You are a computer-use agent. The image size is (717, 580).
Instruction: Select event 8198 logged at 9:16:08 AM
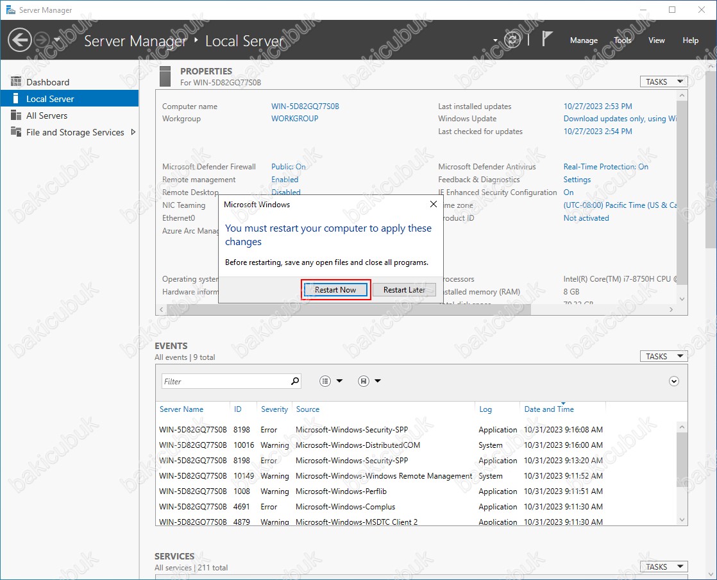point(416,429)
